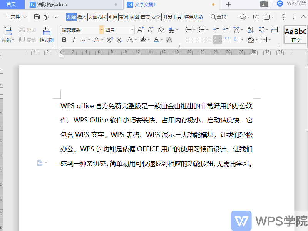The image size is (308, 231).
Task: Select the Format Painter brush tool
Action: pos(47,35)
